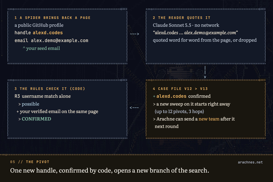Image resolution: width=273 pixels, height=182 pixels.
Task: Click the blue result "> possible"
Action: click(x=29, y=104)
